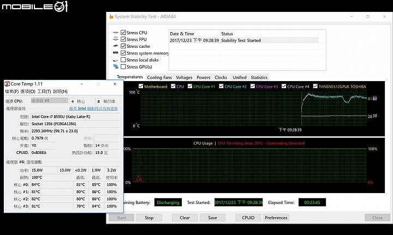Click the Discharging battery status field
Image resolution: width=393 pixels, height=235 pixels.
(168, 202)
